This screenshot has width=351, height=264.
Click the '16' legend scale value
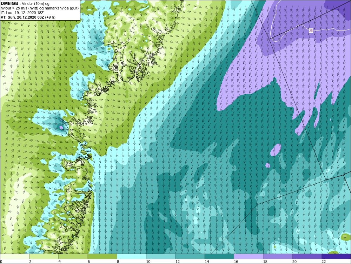click(x=236, y=262)
